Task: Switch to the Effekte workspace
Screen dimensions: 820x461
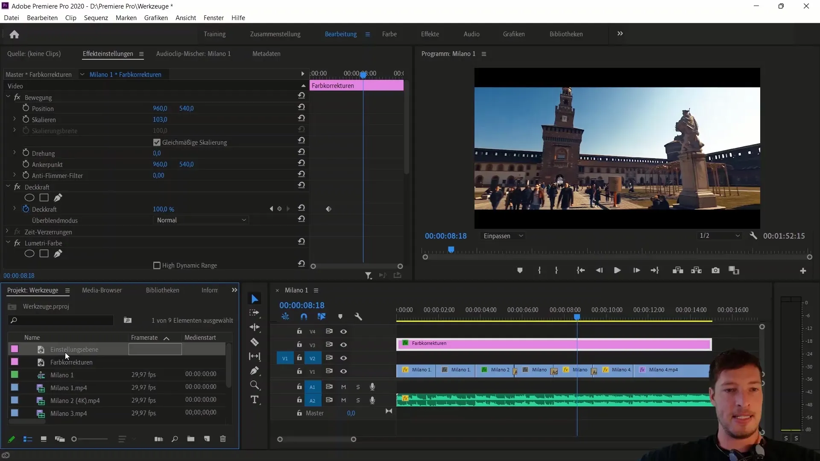Action: [430, 34]
